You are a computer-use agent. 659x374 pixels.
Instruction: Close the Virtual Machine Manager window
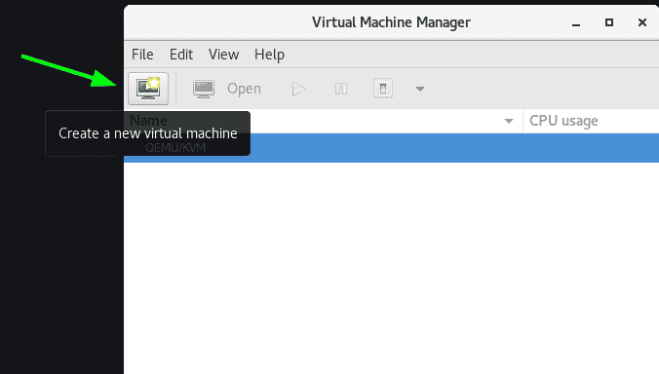pyautogui.click(x=642, y=22)
